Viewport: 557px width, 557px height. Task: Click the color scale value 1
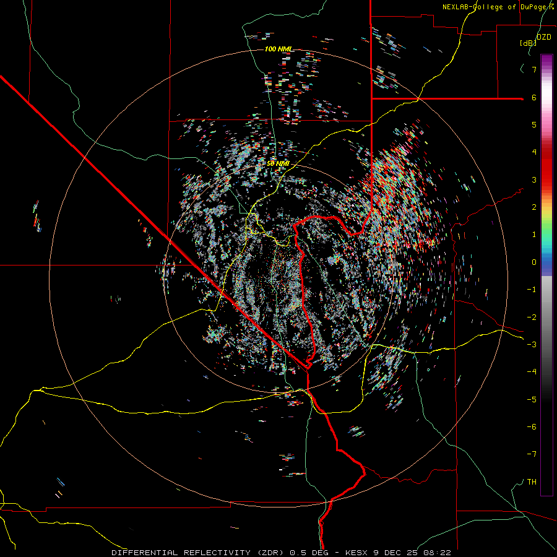click(534, 235)
